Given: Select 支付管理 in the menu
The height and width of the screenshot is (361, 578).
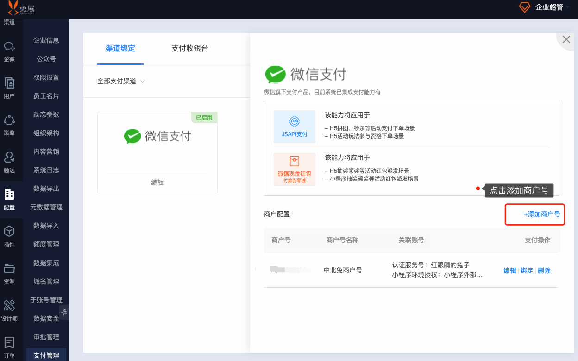Looking at the screenshot, I should [x=46, y=355].
